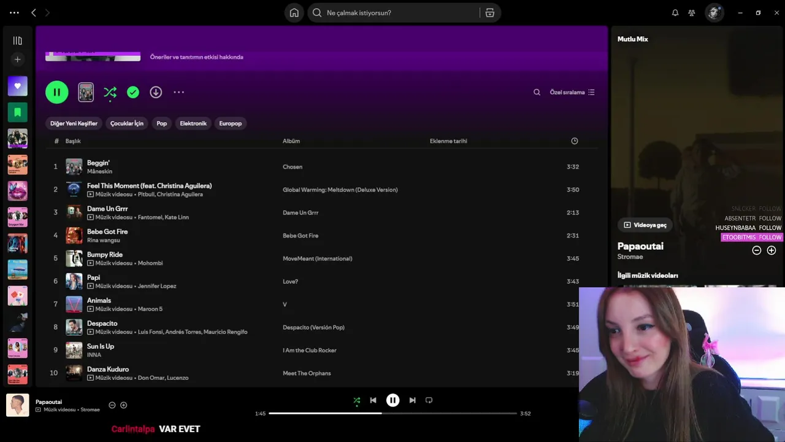785x442 pixels.
Task: Add current song via bottom bar plus
Action: (x=123, y=405)
